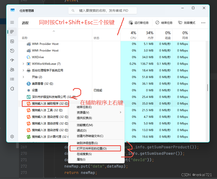This screenshot has width=217, height=179.
Task: Choose 效能模式(M) in context menu
Action: pyautogui.click(x=96, y=125)
